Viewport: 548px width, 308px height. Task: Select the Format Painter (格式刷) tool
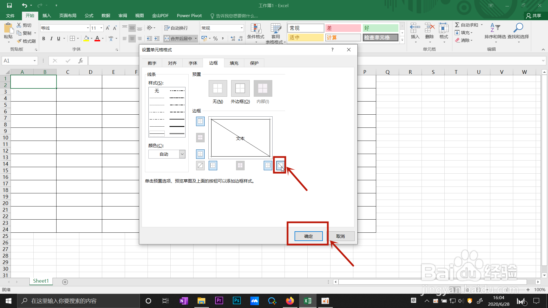pos(27,41)
